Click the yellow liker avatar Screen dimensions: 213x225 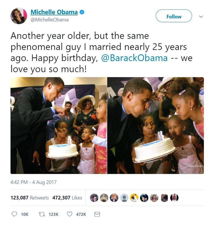pos(134,198)
